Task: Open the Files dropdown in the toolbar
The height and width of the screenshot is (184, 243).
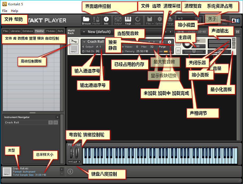Action: pos(150,20)
